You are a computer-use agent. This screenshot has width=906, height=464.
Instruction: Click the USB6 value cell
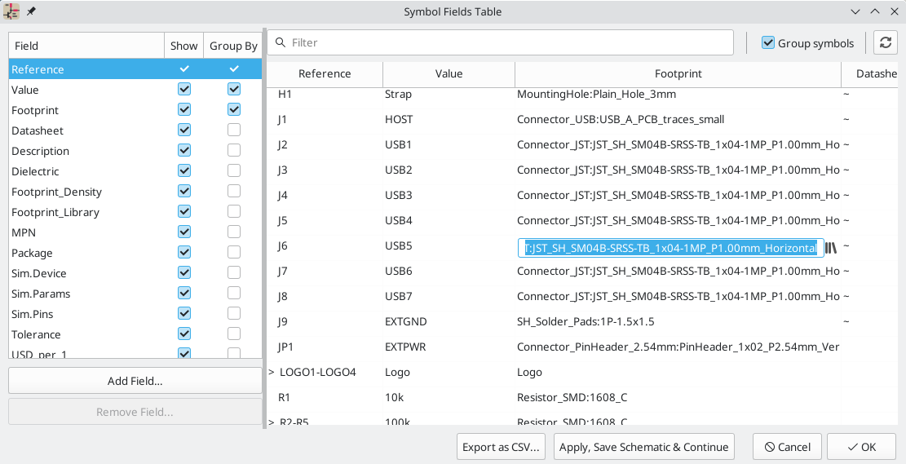click(449, 271)
